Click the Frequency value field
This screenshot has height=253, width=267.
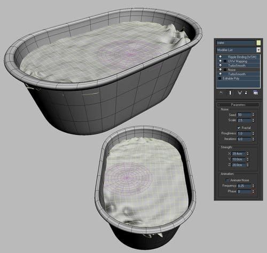[x=244, y=186]
